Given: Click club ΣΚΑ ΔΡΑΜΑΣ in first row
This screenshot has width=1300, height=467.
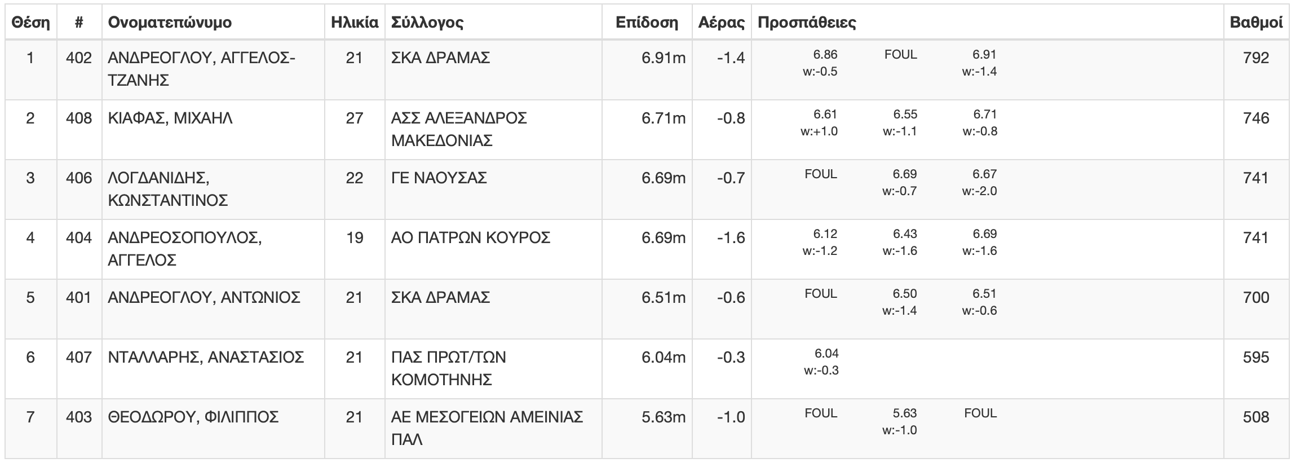Looking at the screenshot, I should [441, 58].
